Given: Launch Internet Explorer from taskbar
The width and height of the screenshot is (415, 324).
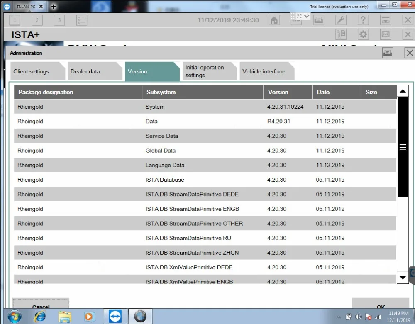Looking at the screenshot, I should [x=40, y=317].
